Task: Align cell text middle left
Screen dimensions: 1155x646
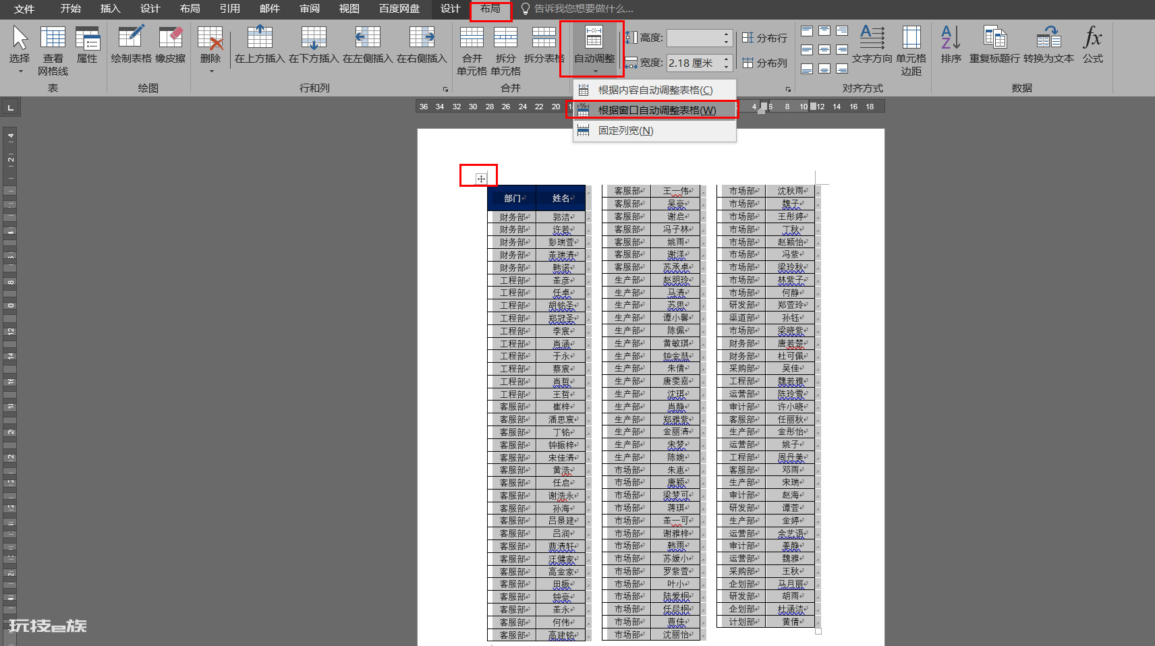Action: pyautogui.click(x=807, y=50)
